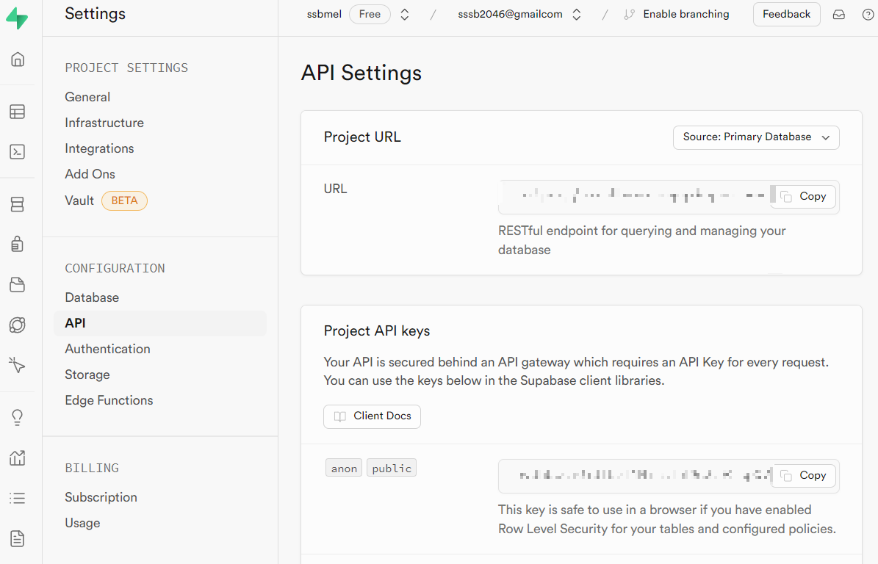Open the Source: Primary Database dropdown

(756, 137)
